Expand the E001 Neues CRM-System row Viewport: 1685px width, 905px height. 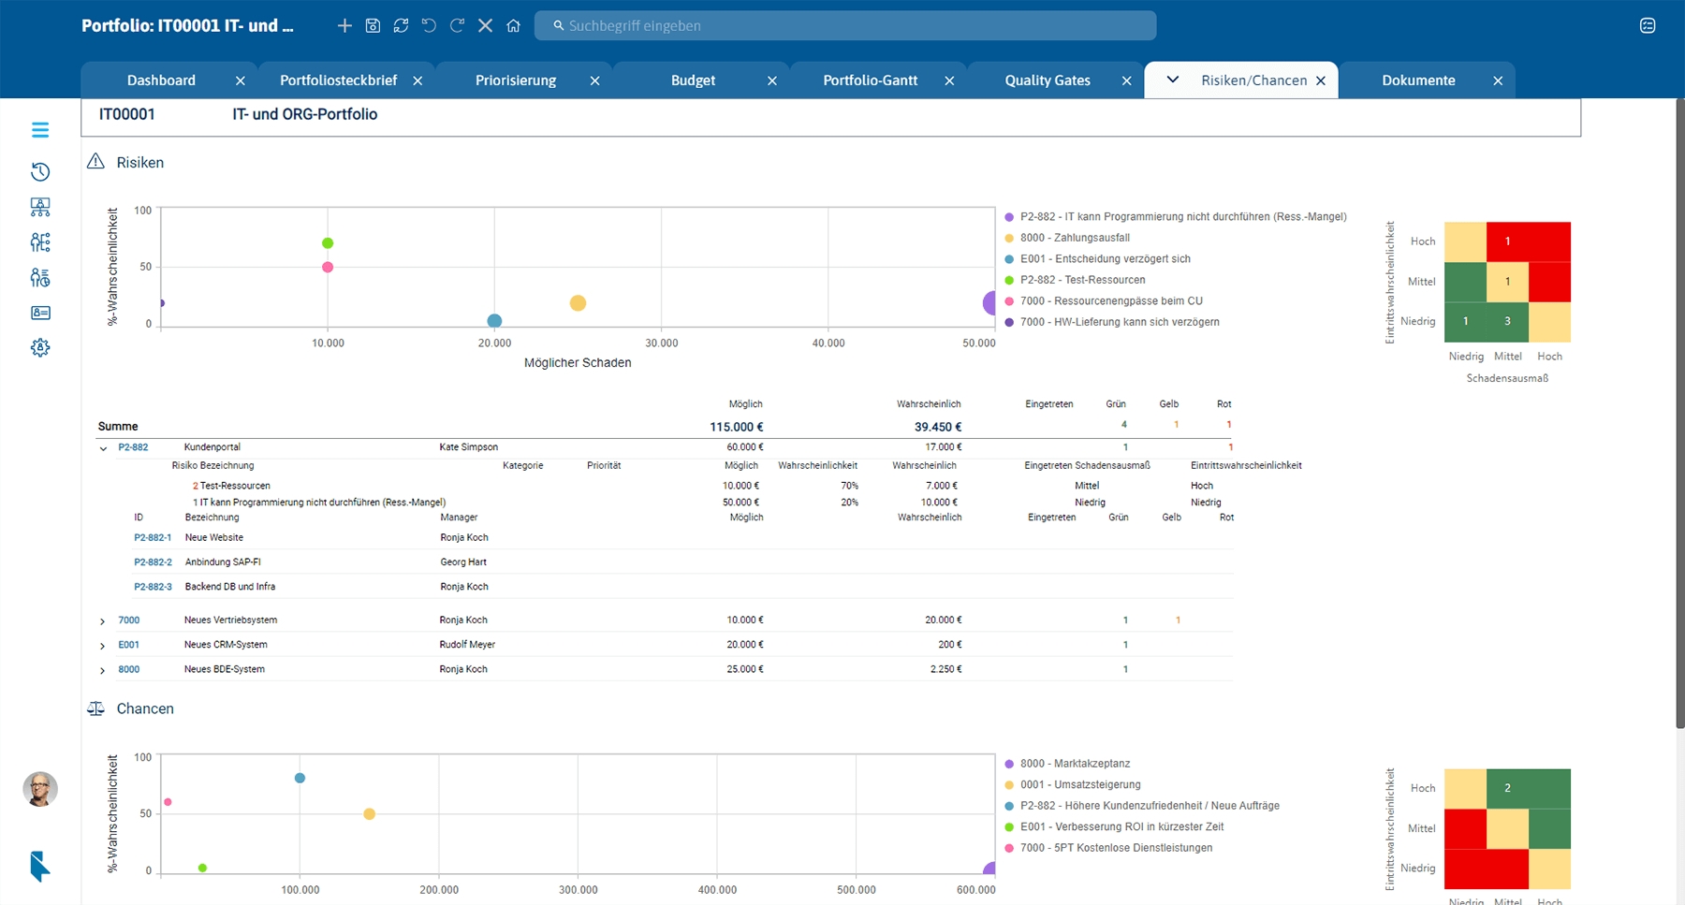click(x=103, y=646)
